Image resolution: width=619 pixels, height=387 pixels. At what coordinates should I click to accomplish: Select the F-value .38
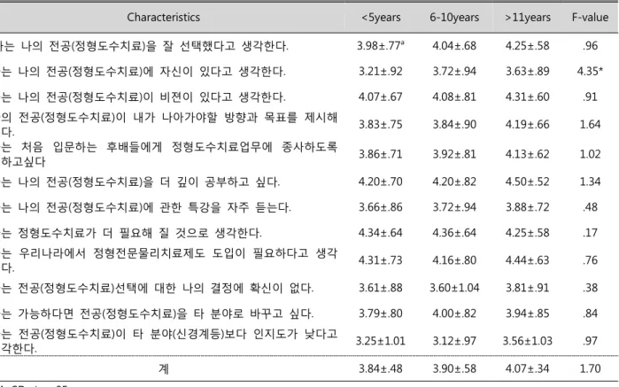click(x=590, y=289)
